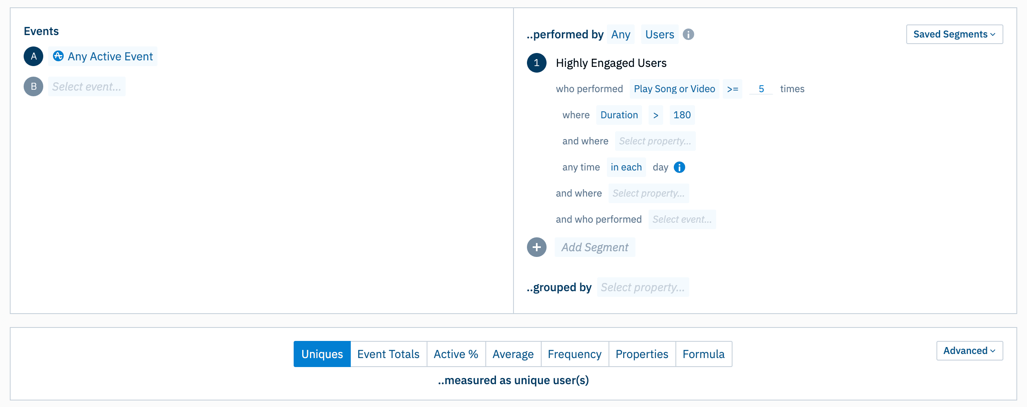The height and width of the screenshot is (407, 1027).
Task: Click the segment 1 number badge
Action: point(537,63)
